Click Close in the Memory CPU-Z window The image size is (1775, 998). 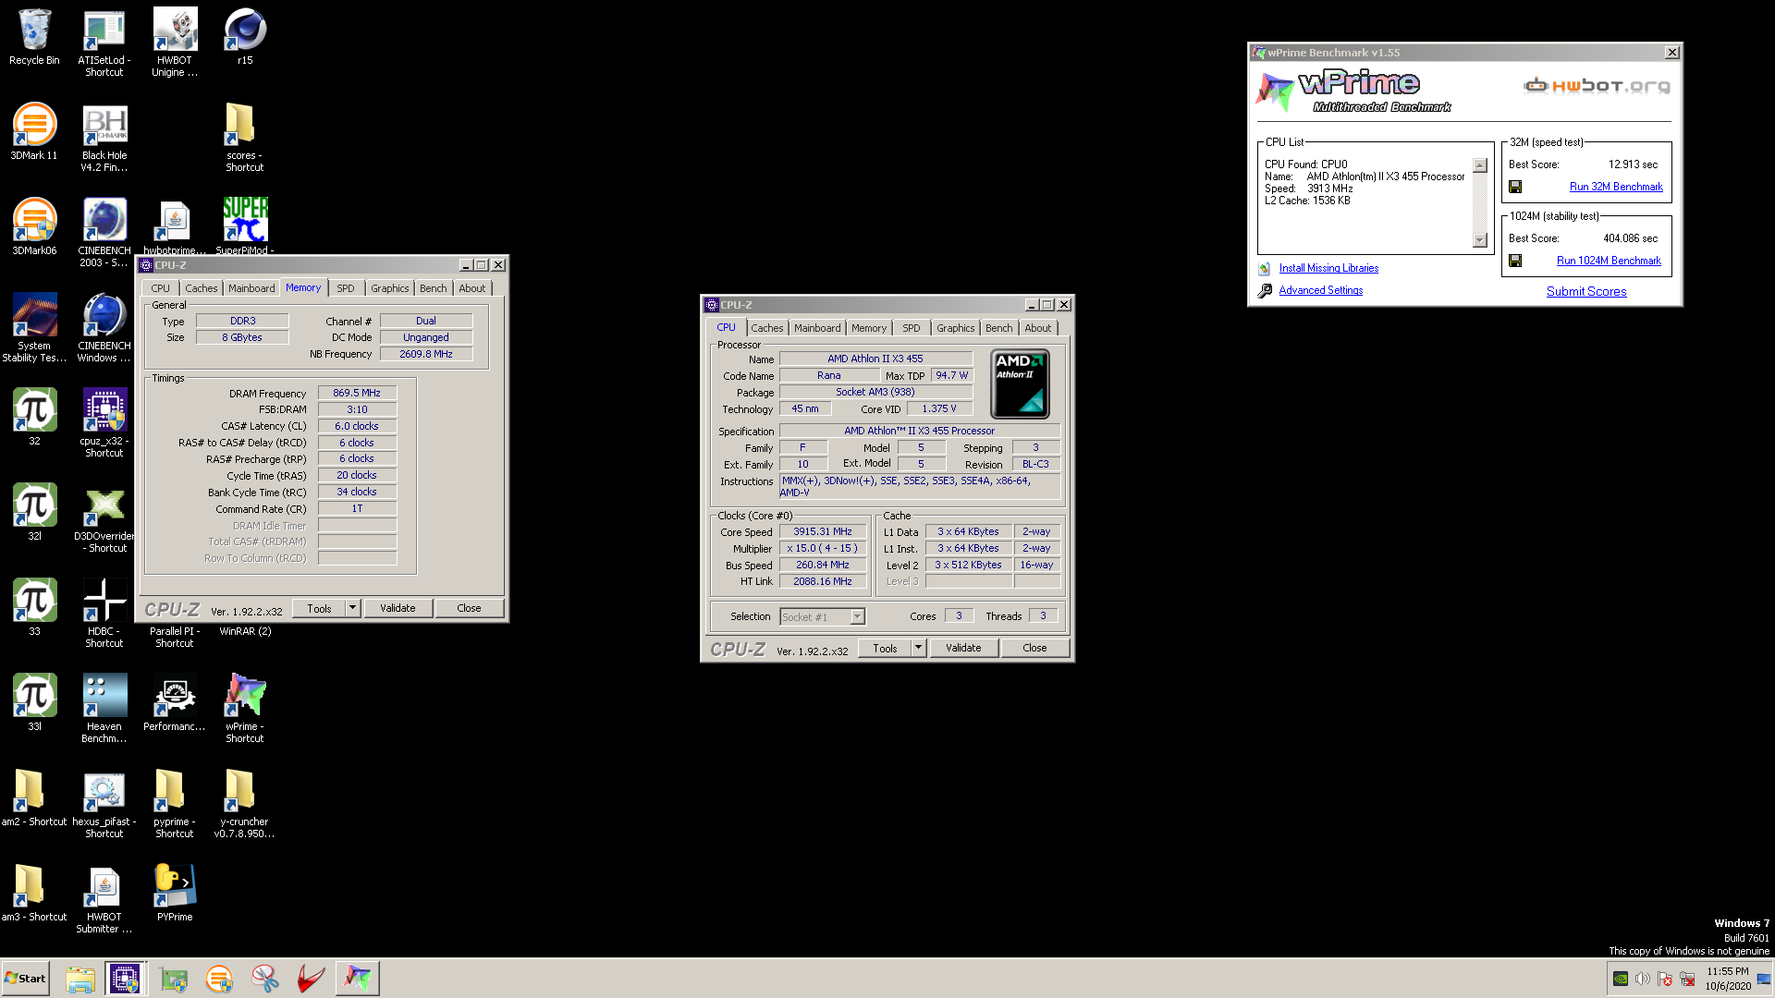click(469, 608)
